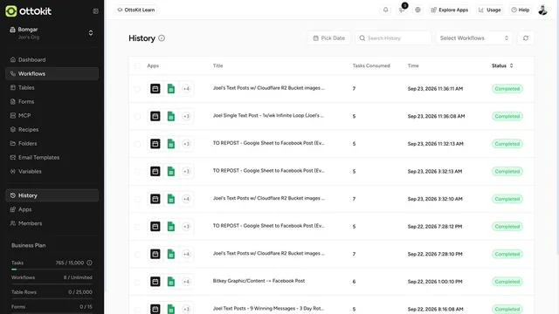Go to Workflows in the sidebar
Image resolution: width=559 pixels, height=314 pixels.
coord(52,73)
